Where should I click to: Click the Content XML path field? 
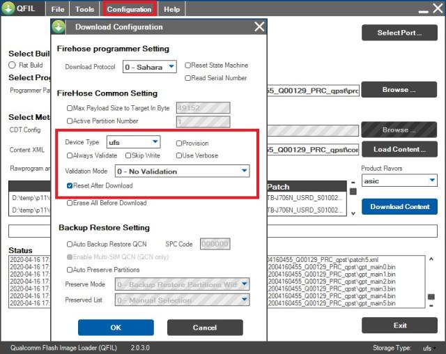click(313, 150)
